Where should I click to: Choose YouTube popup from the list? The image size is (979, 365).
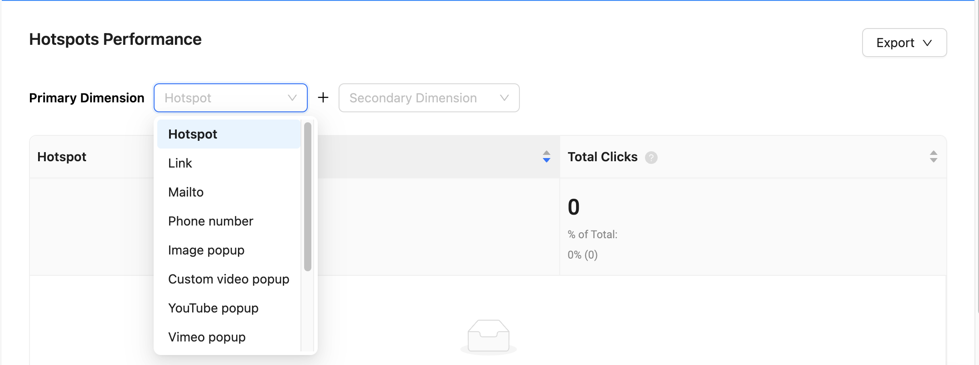[213, 308]
